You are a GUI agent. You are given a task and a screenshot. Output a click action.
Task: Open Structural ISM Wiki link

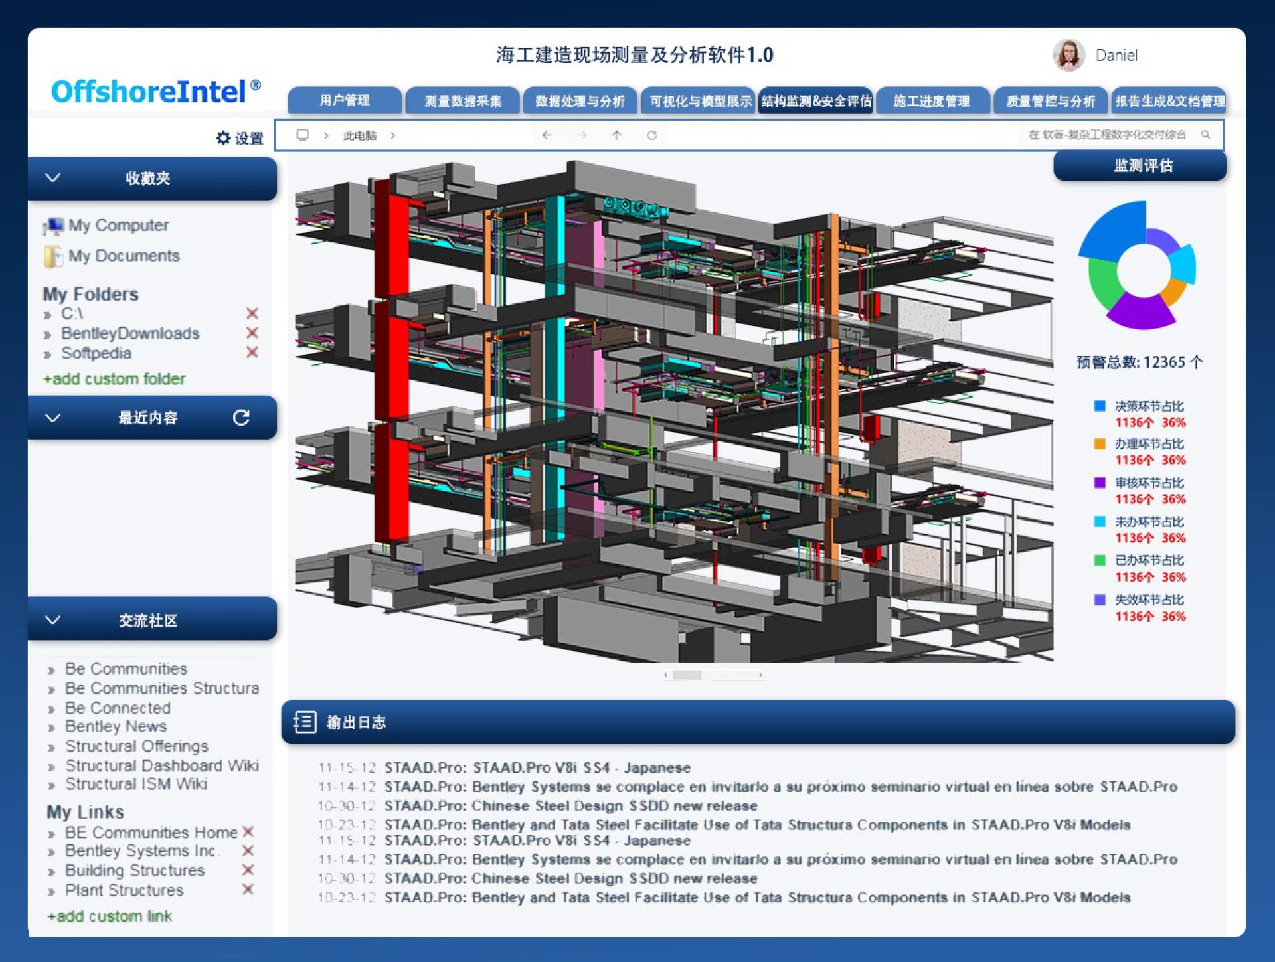click(136, 784)
